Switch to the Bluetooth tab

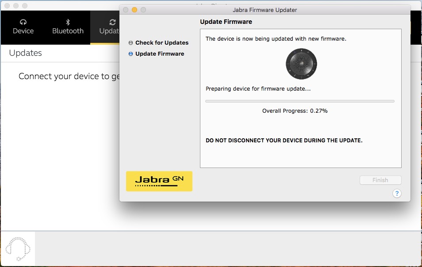[68, 27]
